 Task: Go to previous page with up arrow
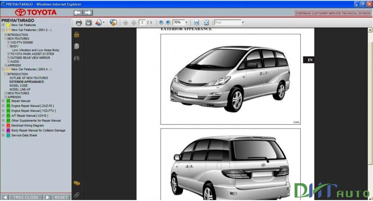click(x=126, y=23)
